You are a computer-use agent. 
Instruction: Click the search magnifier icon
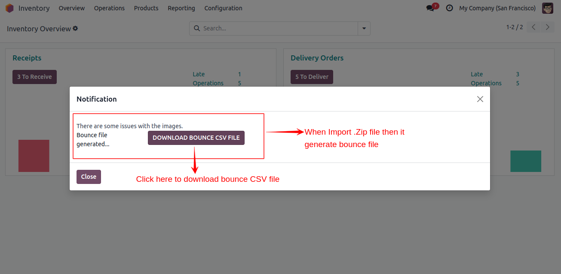tap(197, 28)
